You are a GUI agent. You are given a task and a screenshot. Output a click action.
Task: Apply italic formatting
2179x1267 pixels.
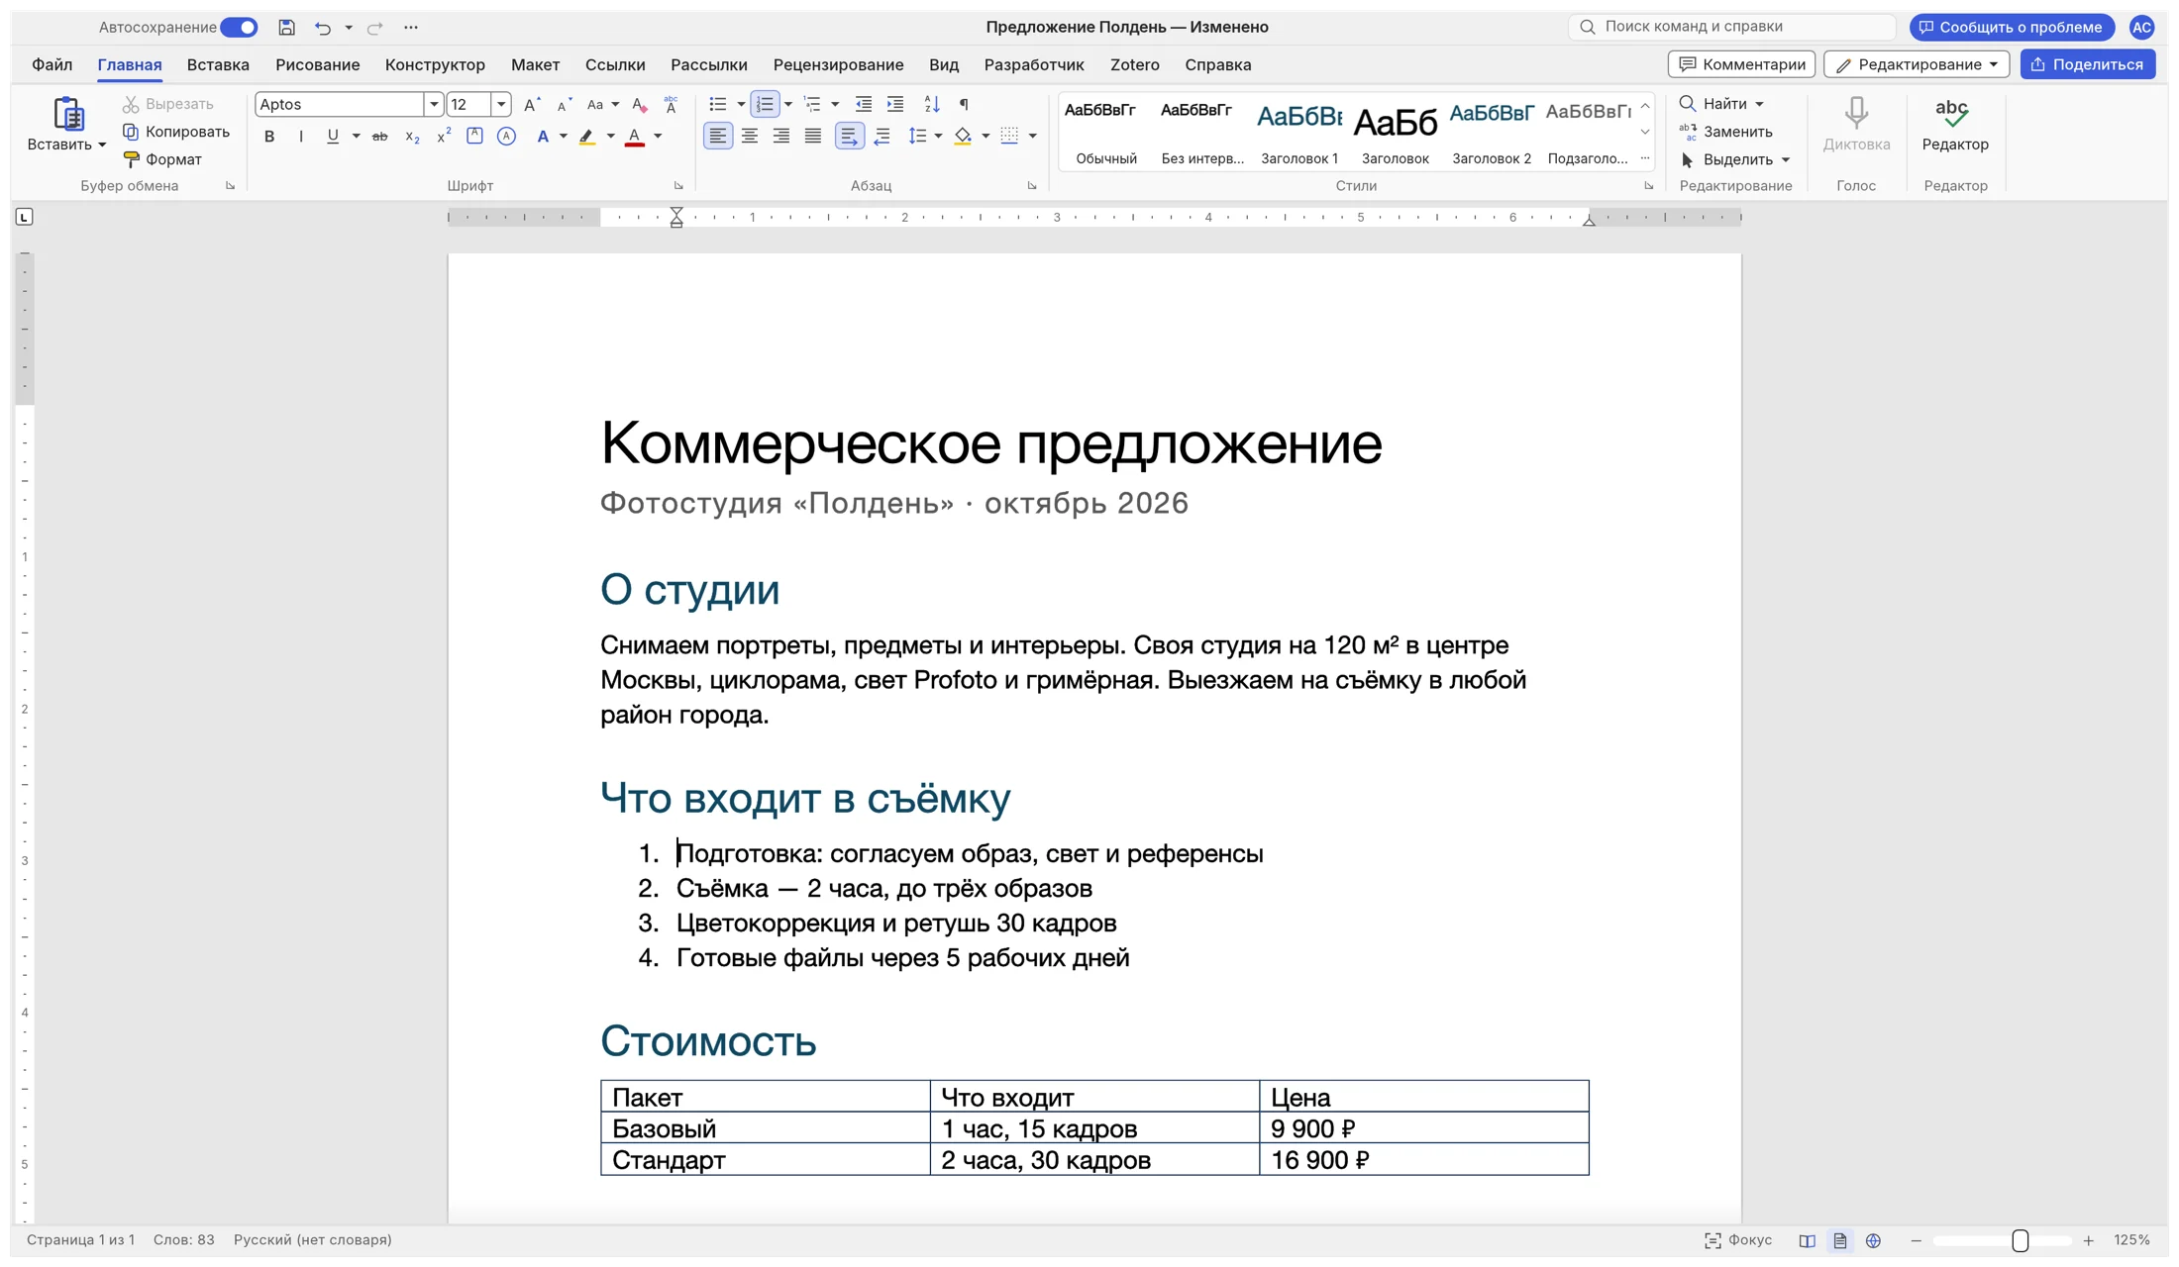pyautogui.click(x=300, y=137)
